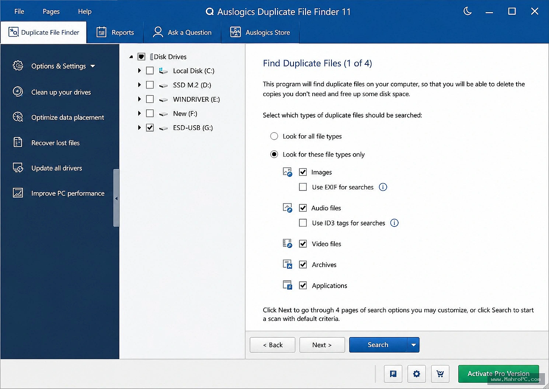Open the saved notes bottom toolbar icon
This screenshot has width=549, height=389.
[393, 374]
